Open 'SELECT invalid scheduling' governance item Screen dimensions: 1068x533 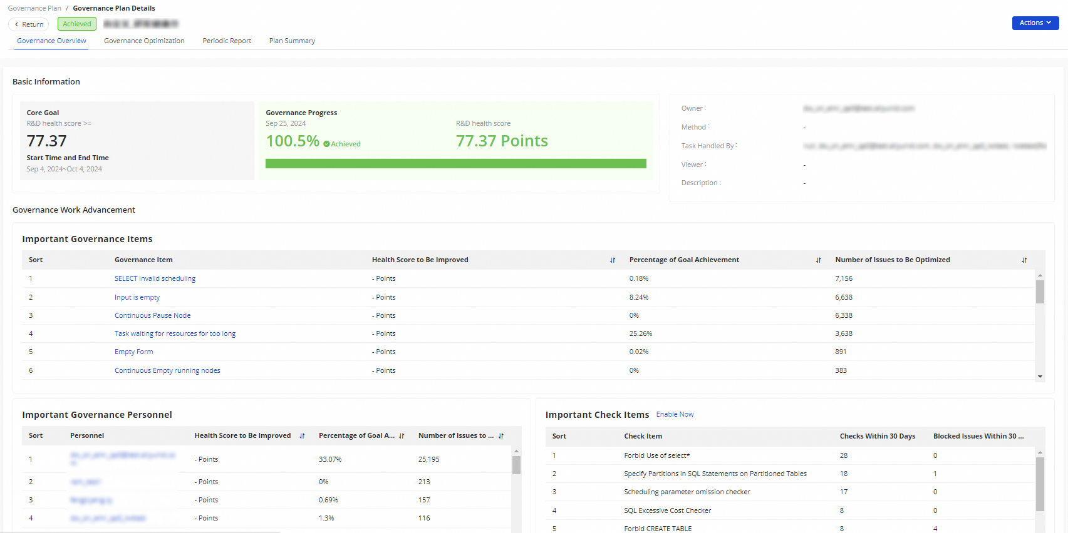point(155,278)
